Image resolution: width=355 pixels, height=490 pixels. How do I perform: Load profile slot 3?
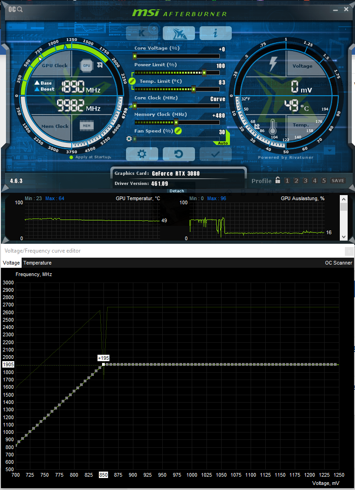coord(305,181)
